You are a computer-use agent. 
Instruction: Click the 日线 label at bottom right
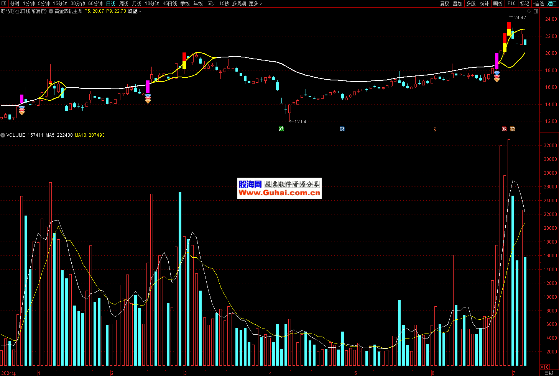pos(549,373)
